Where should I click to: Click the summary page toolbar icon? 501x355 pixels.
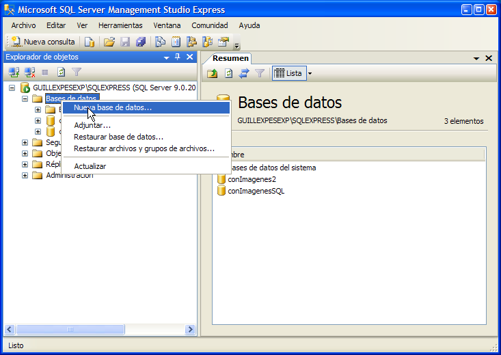tap(176, 42)
